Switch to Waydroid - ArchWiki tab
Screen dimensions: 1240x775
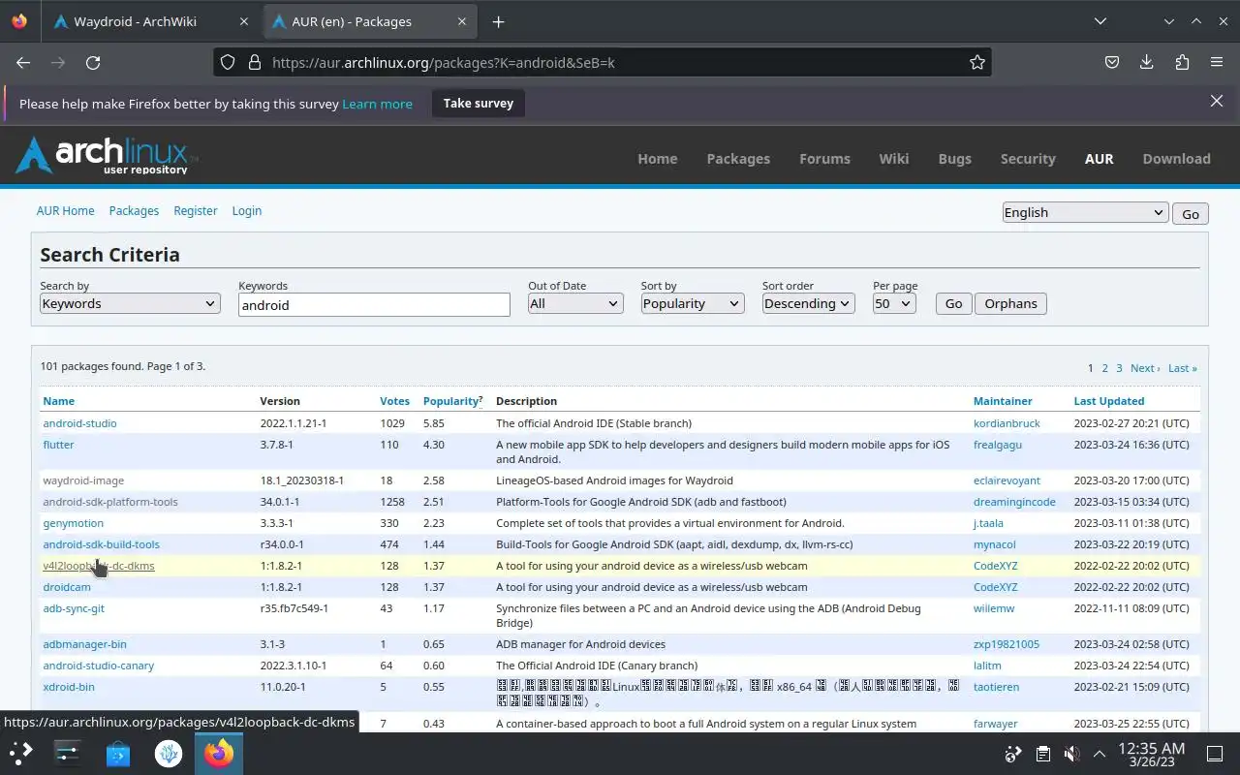click(136, 21)
